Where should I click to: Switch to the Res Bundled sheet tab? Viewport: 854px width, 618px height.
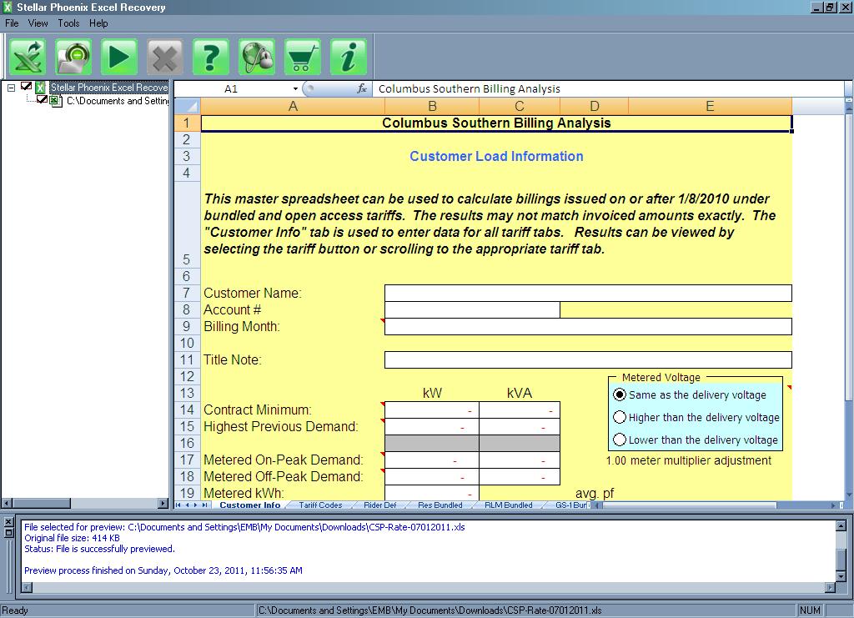pyautogui.click(x=440, y=505)
